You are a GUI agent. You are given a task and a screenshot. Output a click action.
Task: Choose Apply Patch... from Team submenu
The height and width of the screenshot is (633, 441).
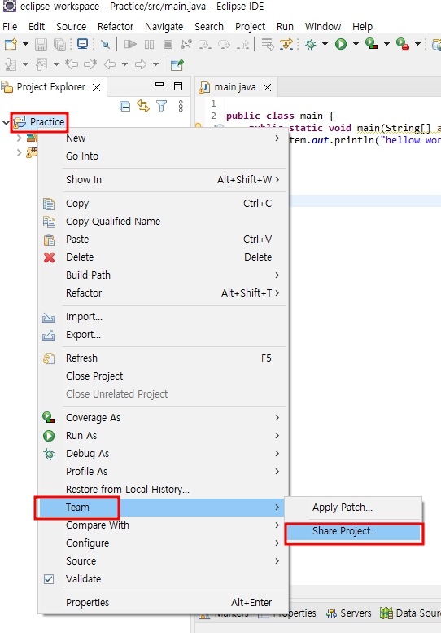pos(353,508)
